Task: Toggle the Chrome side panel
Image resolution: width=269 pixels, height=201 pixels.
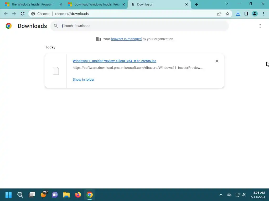Action: (x=246, y=14)
